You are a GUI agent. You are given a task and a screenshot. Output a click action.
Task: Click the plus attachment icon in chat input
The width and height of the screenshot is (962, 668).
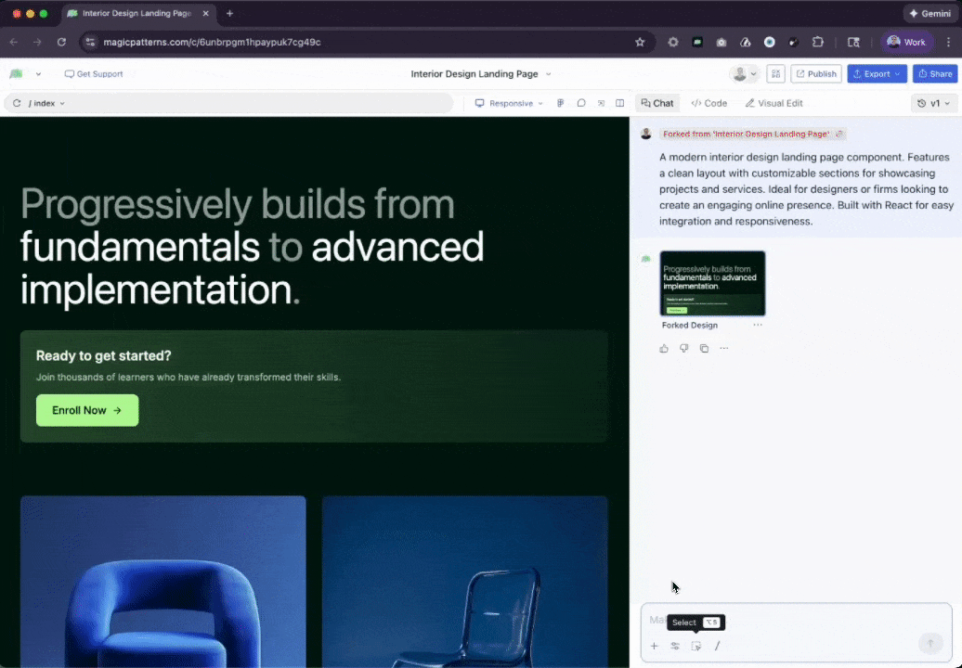tap(654, 646)
